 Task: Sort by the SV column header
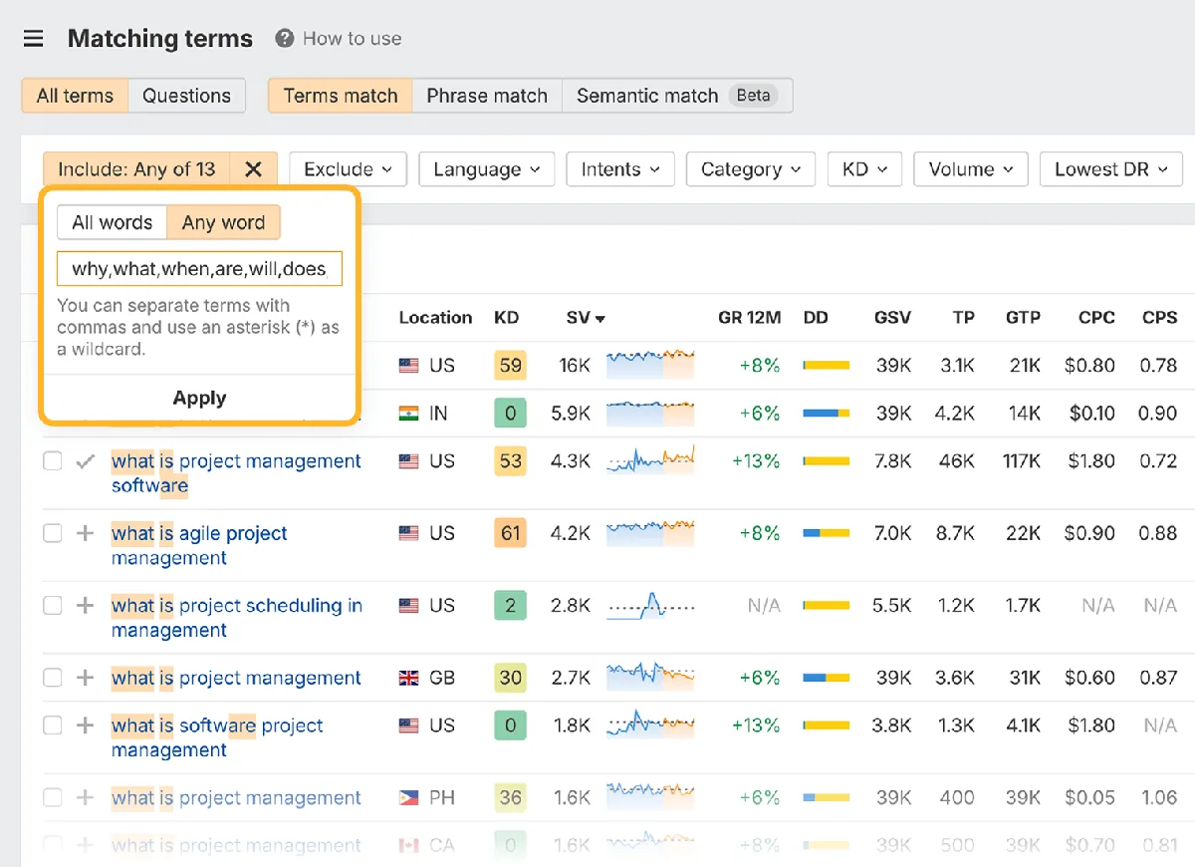point(586,318)
